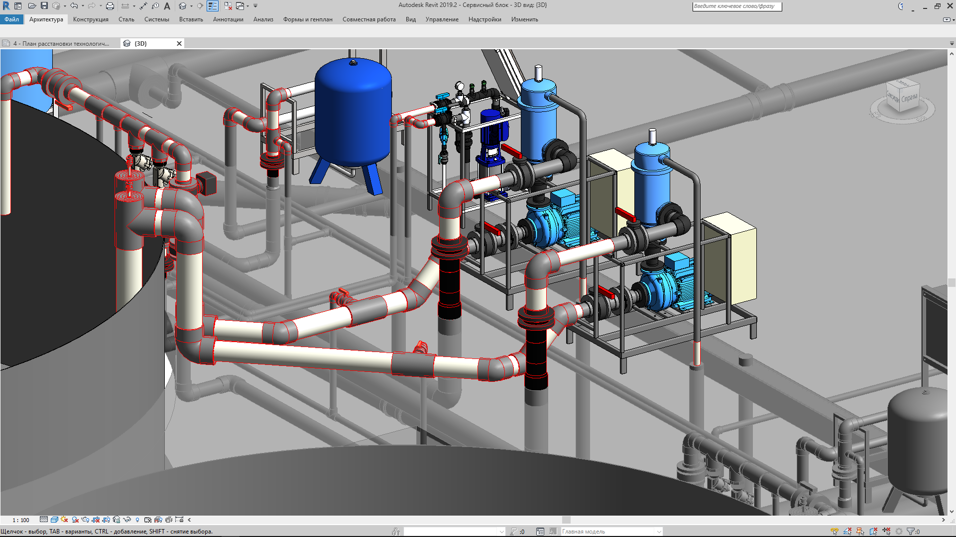
Task: Select the Aligned Dimension tool
Action: click(x=143, y=6)
